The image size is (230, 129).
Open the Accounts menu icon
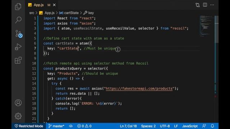18,103
